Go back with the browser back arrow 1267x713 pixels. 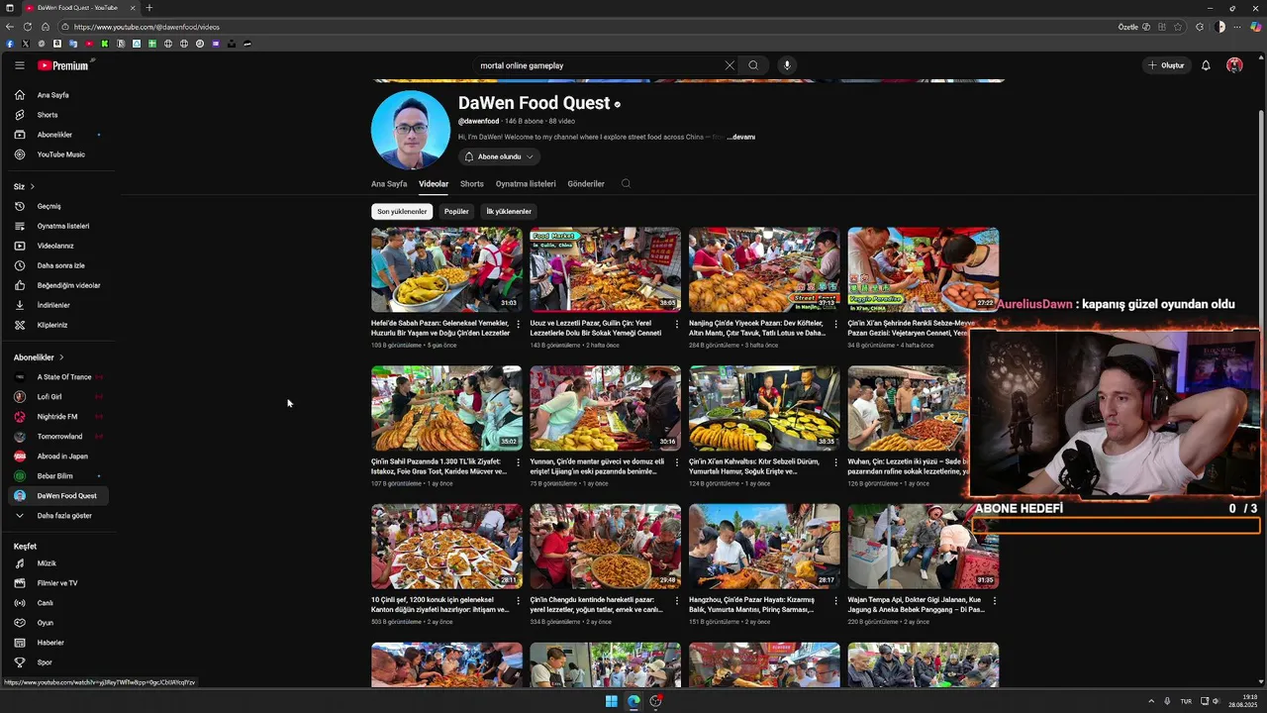[10, 27]
